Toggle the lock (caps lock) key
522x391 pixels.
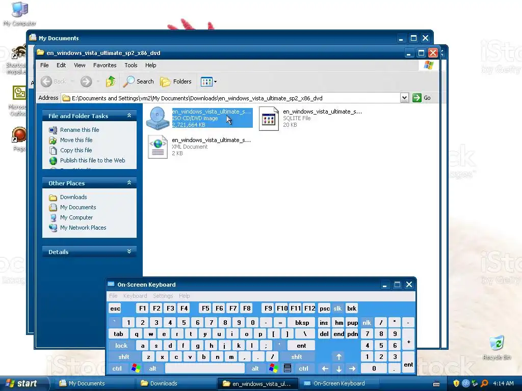(121, 346)
